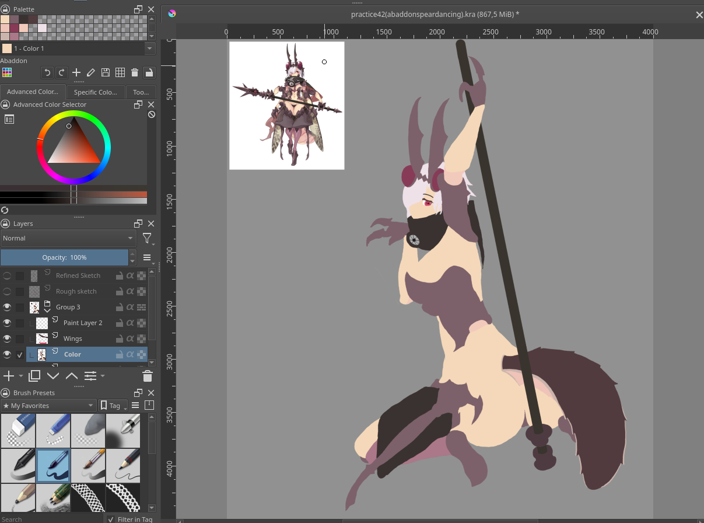704x523 pixels.
Task: Show the Rough sketch layer
Action: coord(7,291)
